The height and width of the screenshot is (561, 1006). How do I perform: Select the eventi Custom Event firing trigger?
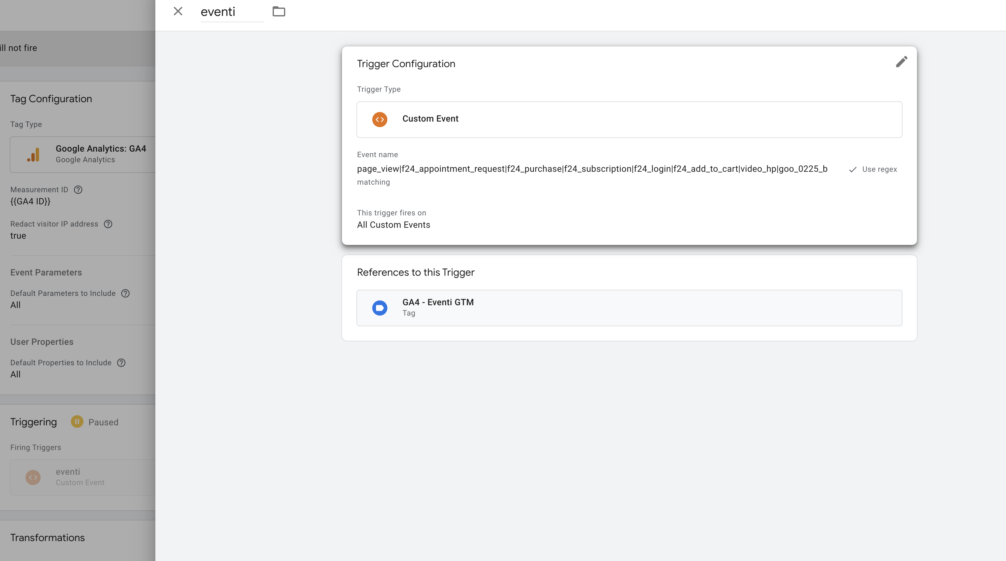coord(83,477)
